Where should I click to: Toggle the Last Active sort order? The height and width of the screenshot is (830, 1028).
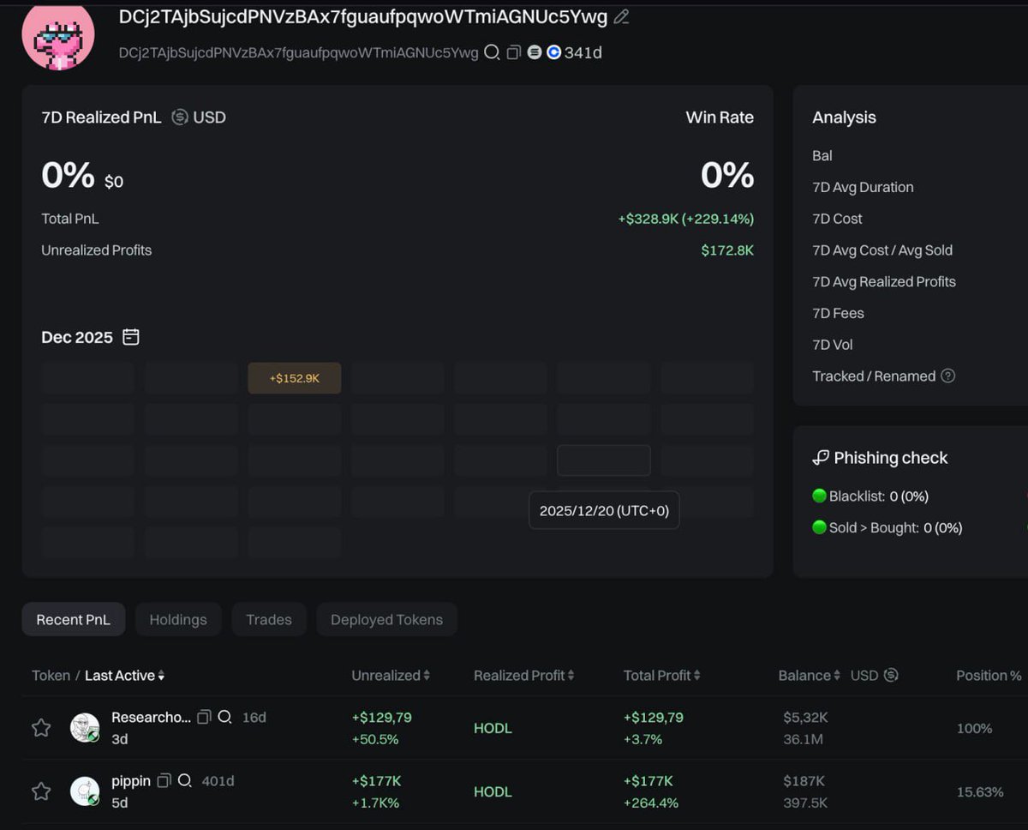162,676
